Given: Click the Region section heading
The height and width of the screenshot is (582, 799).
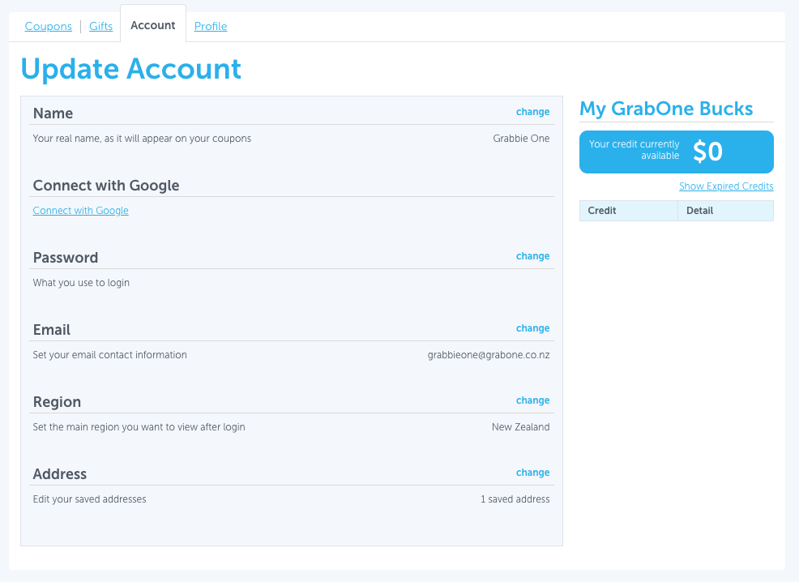Looking at the screenshot, I should tap(57, 402).
